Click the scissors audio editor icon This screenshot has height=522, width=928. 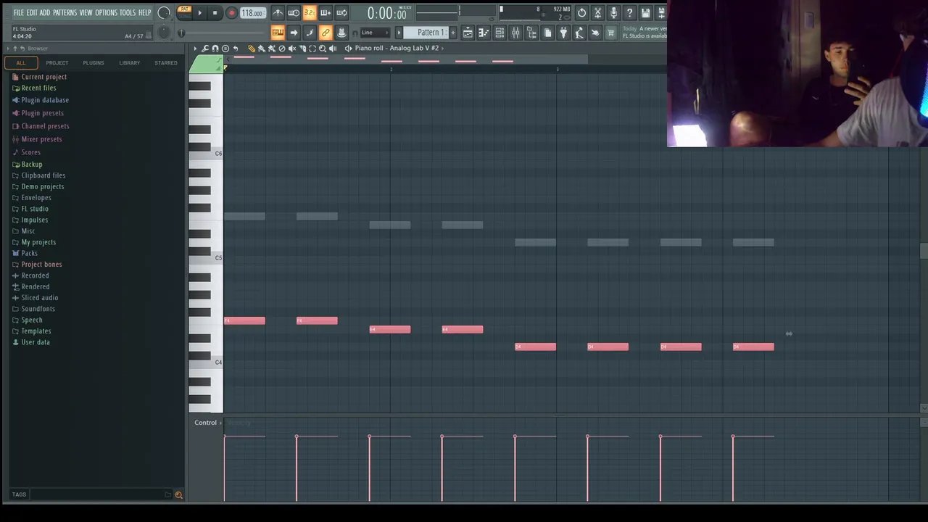pos(598,13)
